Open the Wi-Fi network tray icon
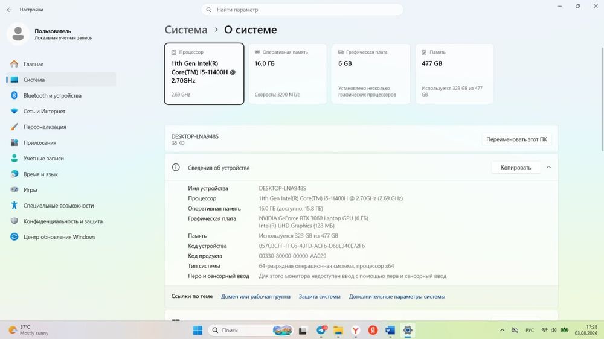604x339 pixels. 544,330
